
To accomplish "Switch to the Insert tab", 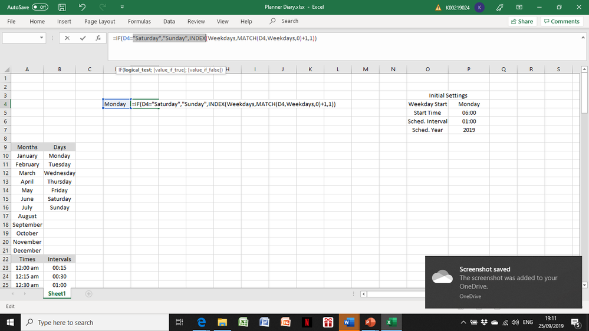I will (64, 21).
